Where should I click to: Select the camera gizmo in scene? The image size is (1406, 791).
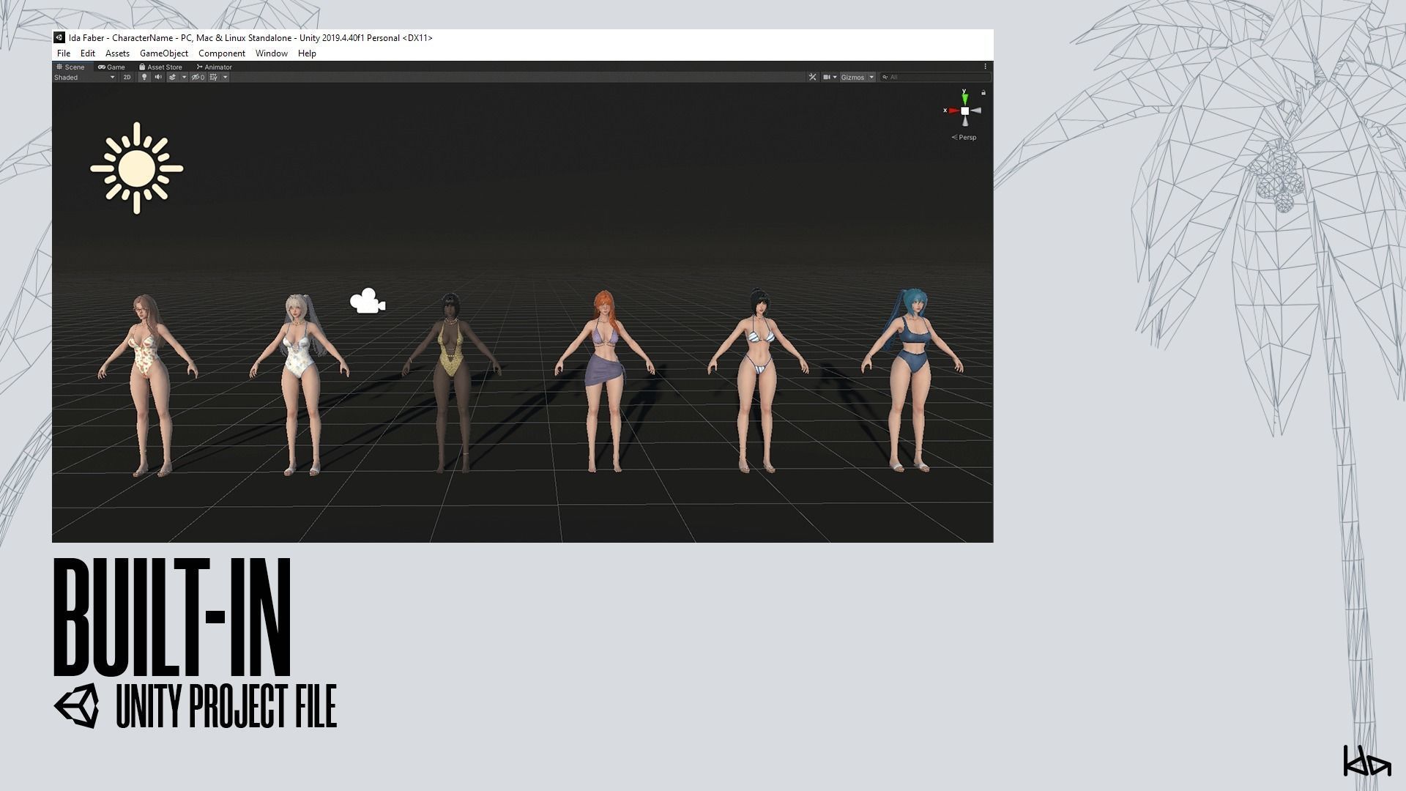point(368,301)
